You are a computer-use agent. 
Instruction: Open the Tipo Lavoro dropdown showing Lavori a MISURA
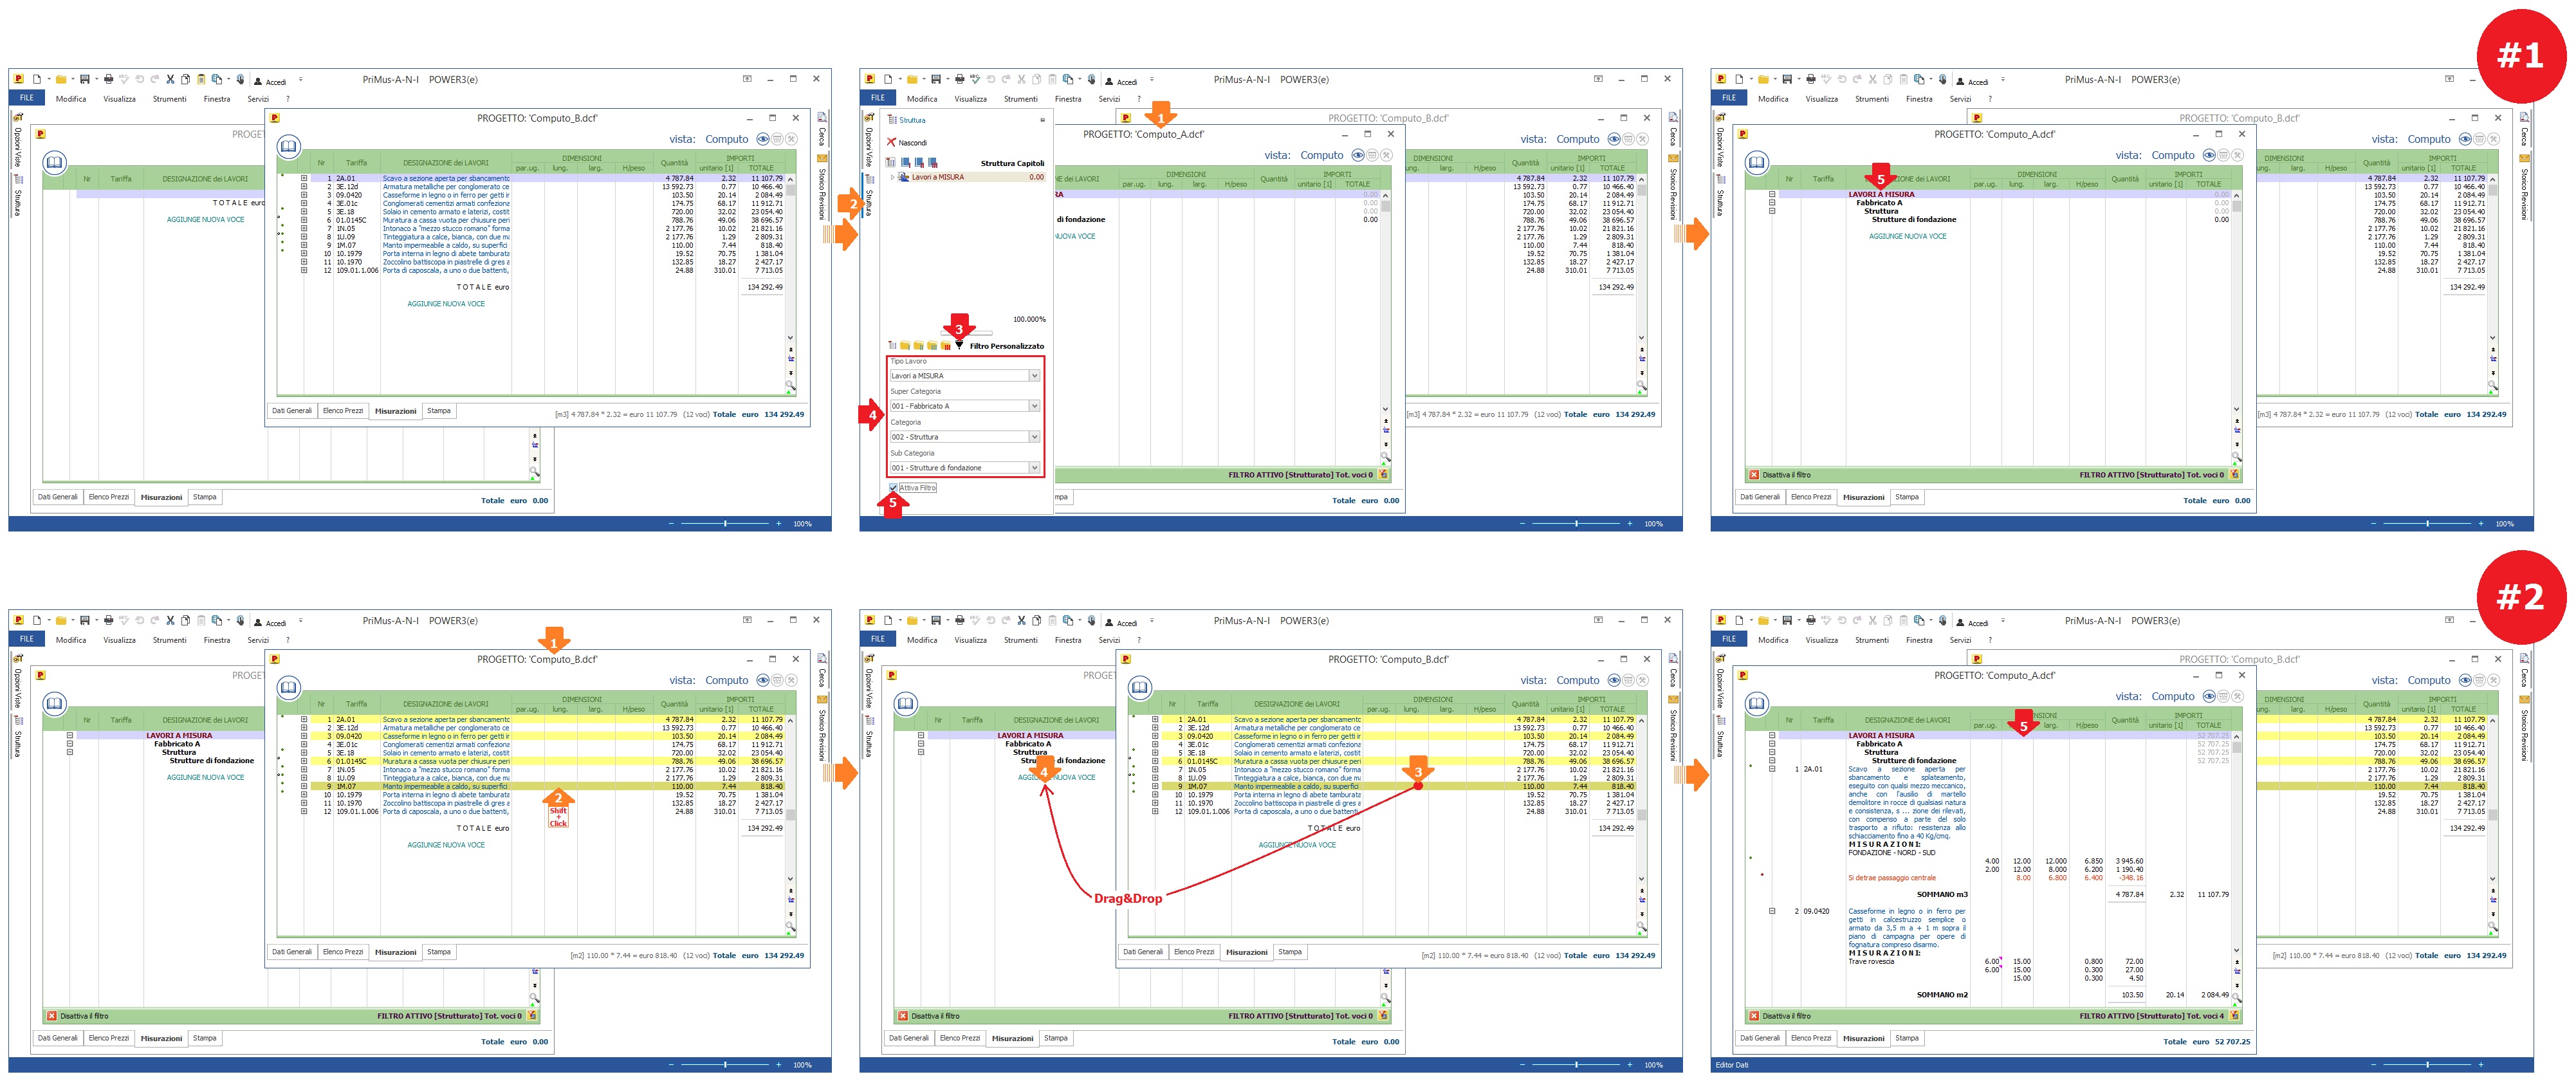(x=966, y=376)
